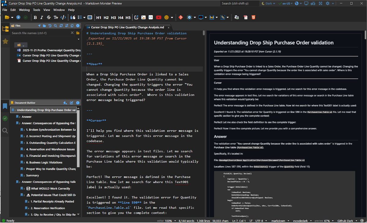The width and height of the screenshot is (367, 223).
Task: Open the Tools menu
Action: (x=37, y=9)
